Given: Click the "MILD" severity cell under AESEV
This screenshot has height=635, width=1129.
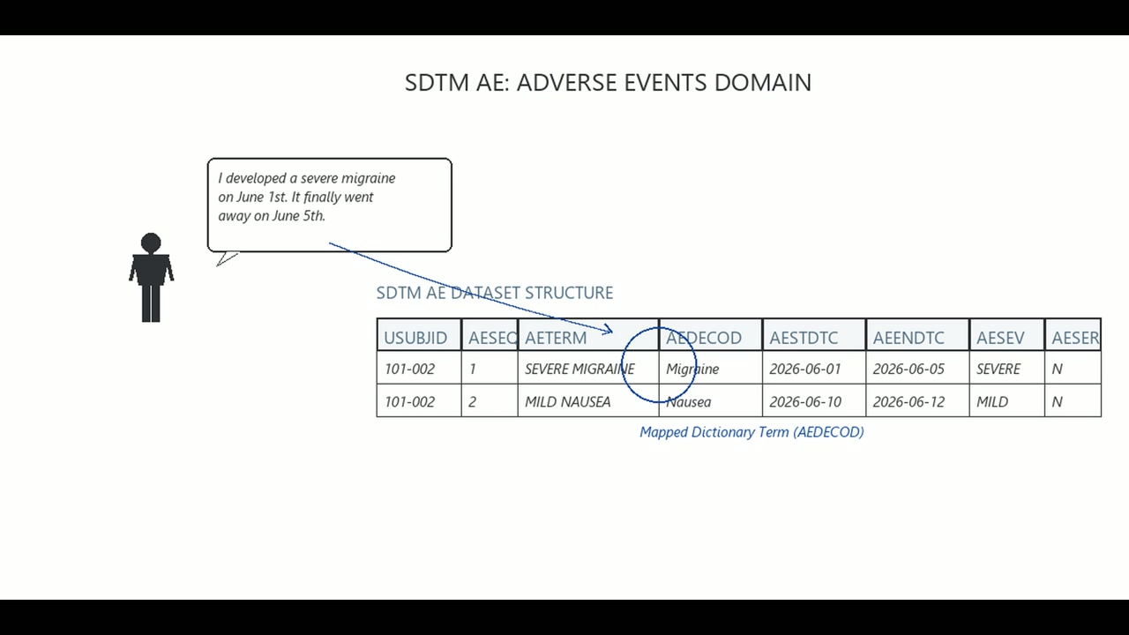Looking at the screenshot, I should pyautogui.click(x=1006, y=401).
